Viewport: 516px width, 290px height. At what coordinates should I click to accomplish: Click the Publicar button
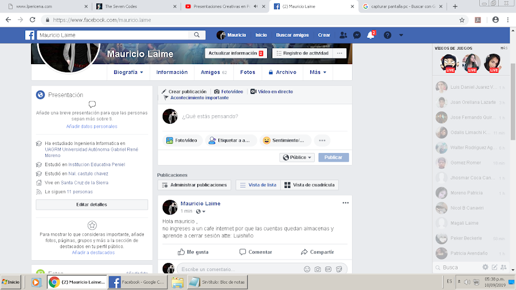point(333,158)
